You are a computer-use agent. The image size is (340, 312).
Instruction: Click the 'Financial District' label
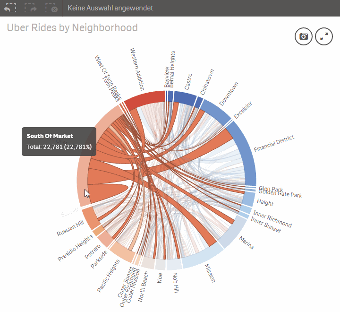click(274, 143)
